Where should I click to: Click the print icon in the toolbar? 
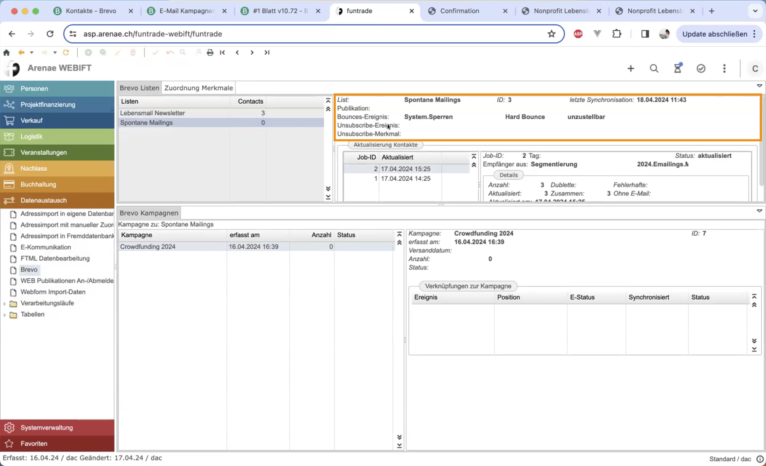[210, 53]
